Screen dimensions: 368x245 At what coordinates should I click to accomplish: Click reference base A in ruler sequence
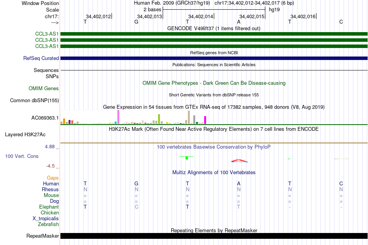(x=239, y=22)
